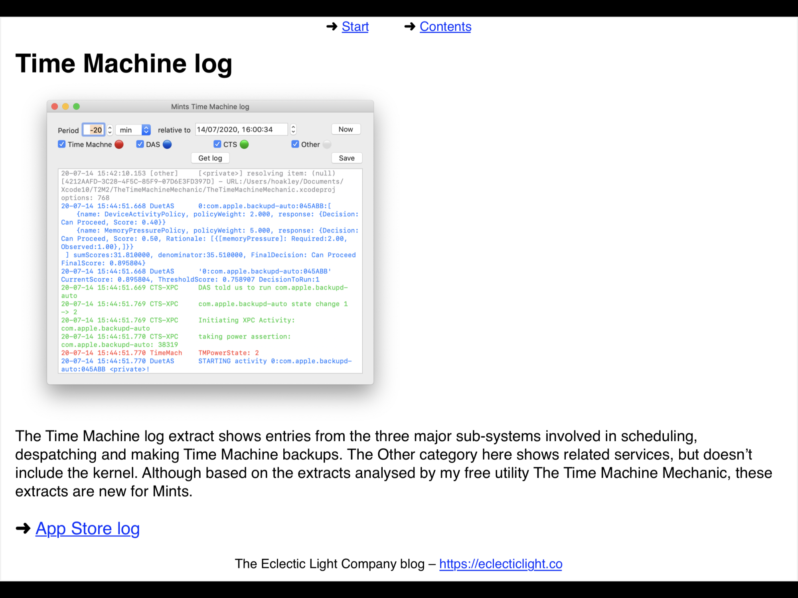Open the Start link at top
Viewport: 798px width, 598px height.
(x=355, y=27)
